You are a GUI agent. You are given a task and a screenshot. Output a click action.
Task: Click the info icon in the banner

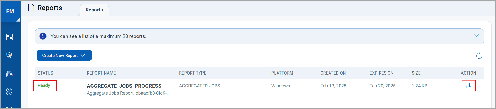point(43,36)
